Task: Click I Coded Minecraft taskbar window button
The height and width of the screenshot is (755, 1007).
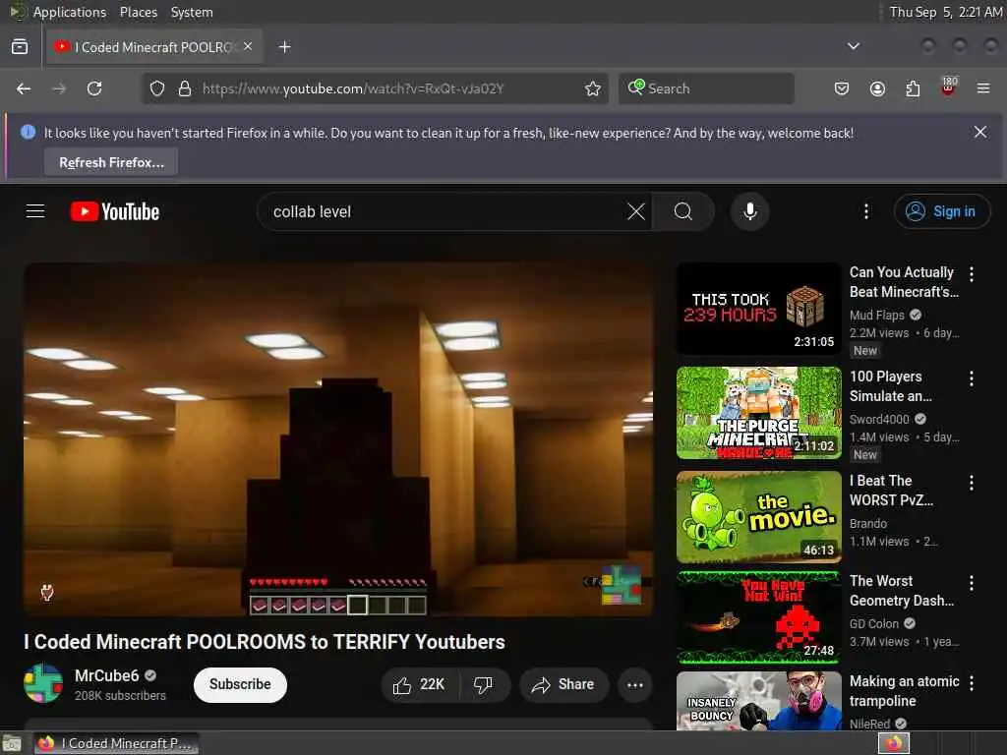Action: click(x=116, y=743)
